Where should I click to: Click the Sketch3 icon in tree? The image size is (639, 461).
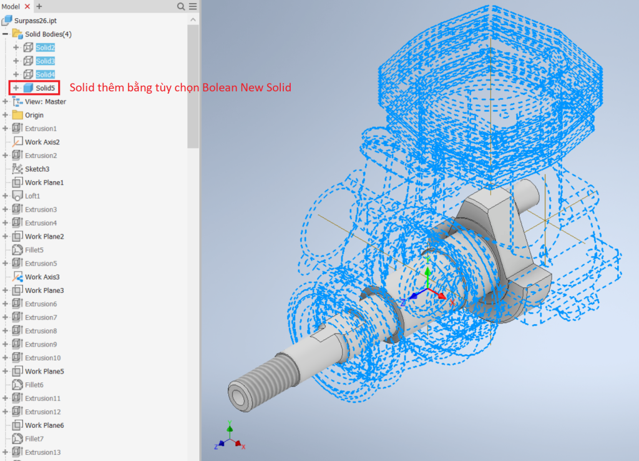coord(17,169)
